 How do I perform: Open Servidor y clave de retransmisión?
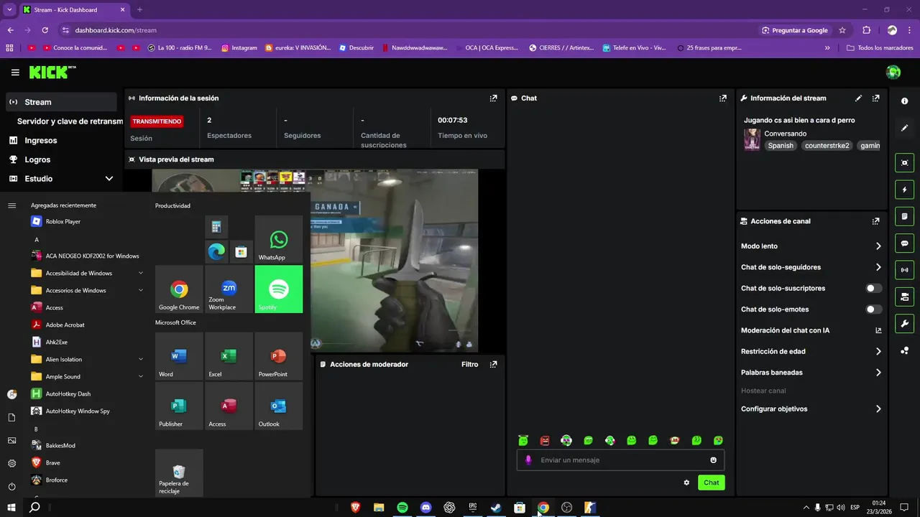70,121
